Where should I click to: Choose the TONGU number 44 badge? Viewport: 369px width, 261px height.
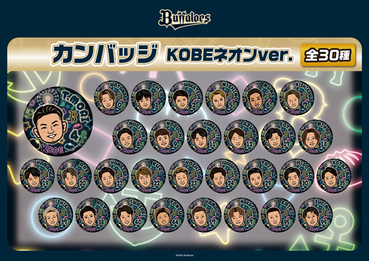(167, 215)
